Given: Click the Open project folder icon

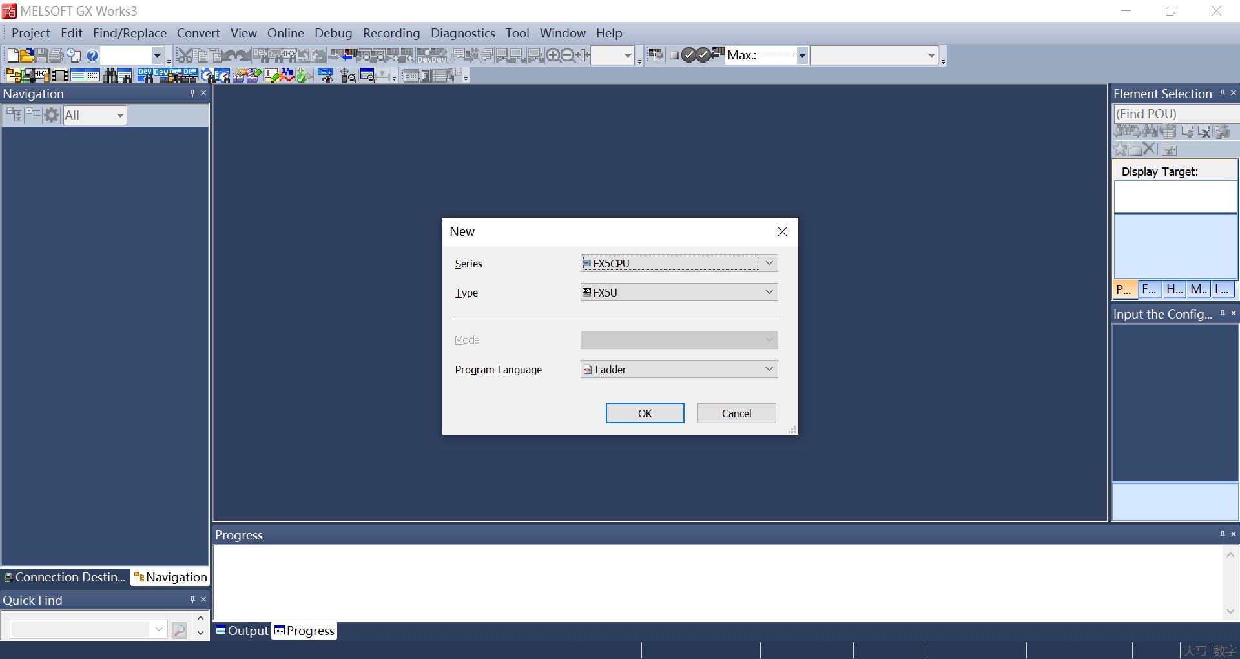Looking at the screenshot, I should click(27, 56).
